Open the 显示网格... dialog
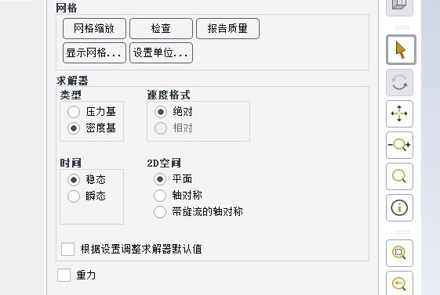This screenshot has width=440, height=295. click(94, 53)
